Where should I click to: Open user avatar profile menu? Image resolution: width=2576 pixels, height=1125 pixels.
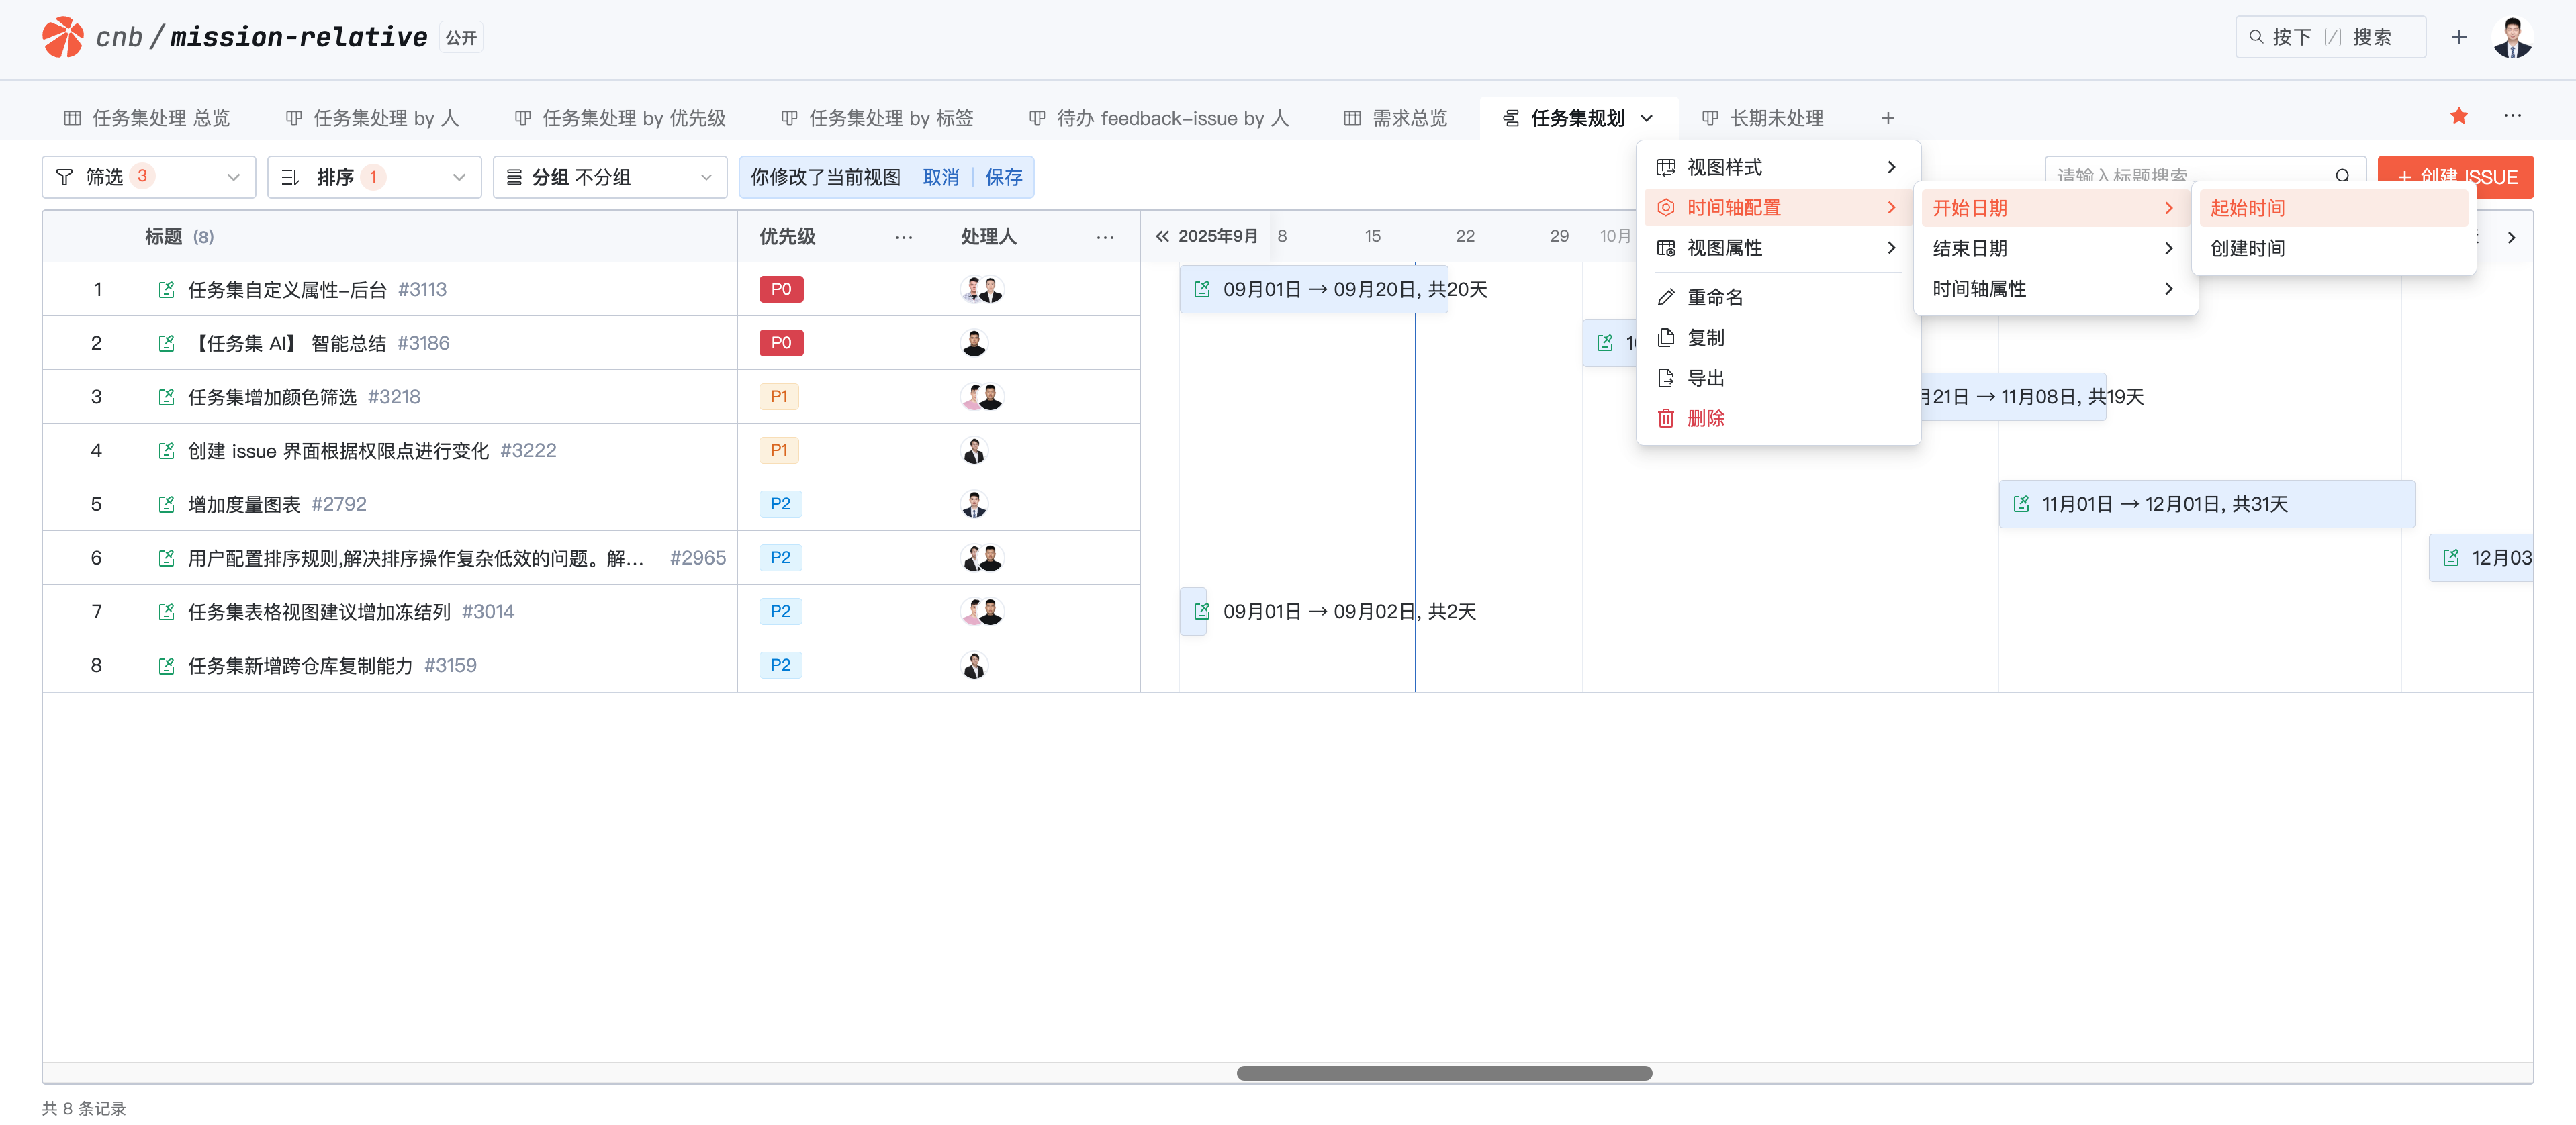[x=2512, y=37]
